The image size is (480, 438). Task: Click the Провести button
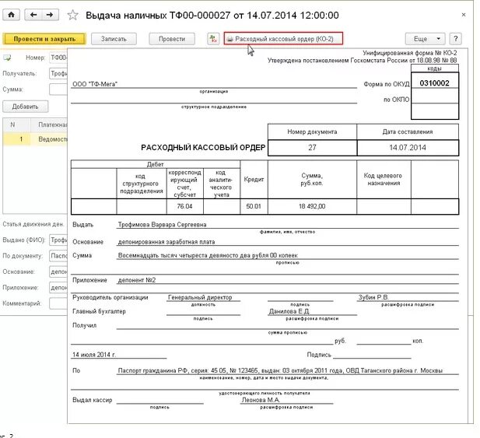pyautogui.click(x=172, y=39)
